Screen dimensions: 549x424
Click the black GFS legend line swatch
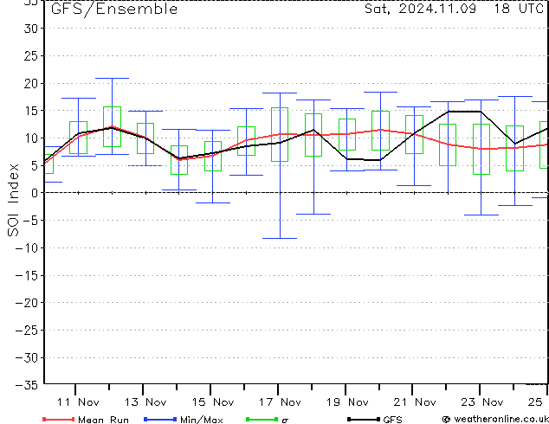point(364,419)
